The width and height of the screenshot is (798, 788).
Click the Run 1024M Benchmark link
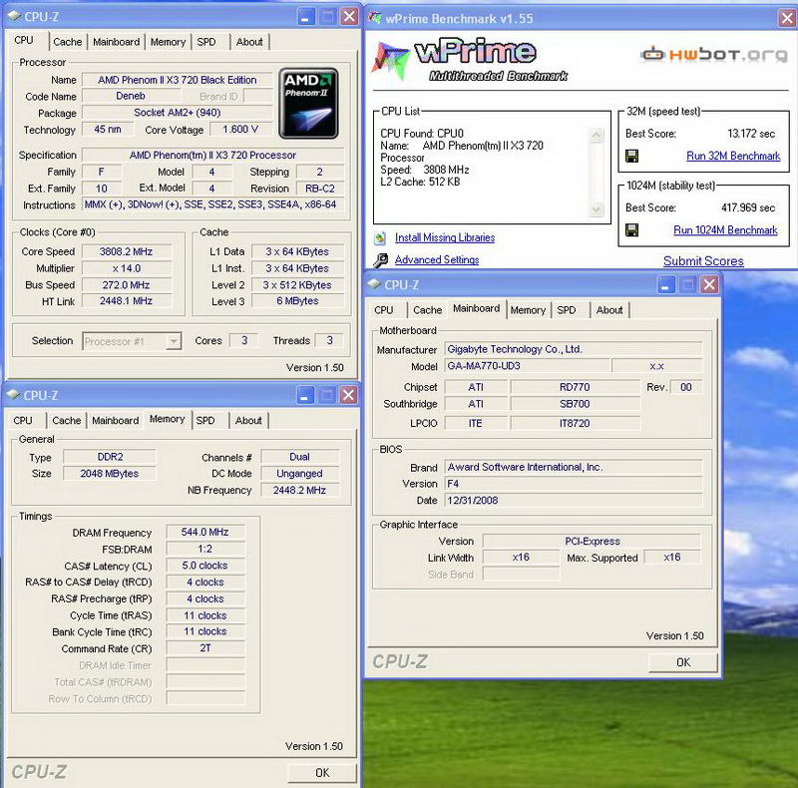pos(725,230)
